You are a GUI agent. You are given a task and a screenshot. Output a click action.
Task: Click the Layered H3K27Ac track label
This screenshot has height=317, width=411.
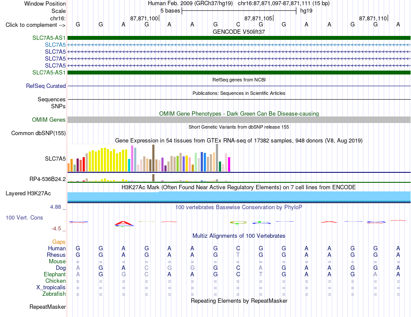coord(28,194)
